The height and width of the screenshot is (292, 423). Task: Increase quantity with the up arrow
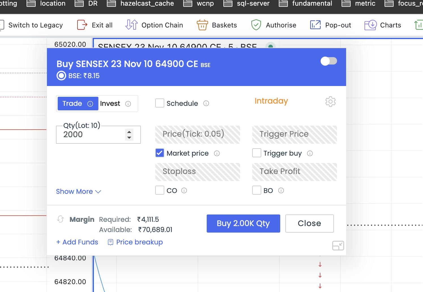pos(129,132)
